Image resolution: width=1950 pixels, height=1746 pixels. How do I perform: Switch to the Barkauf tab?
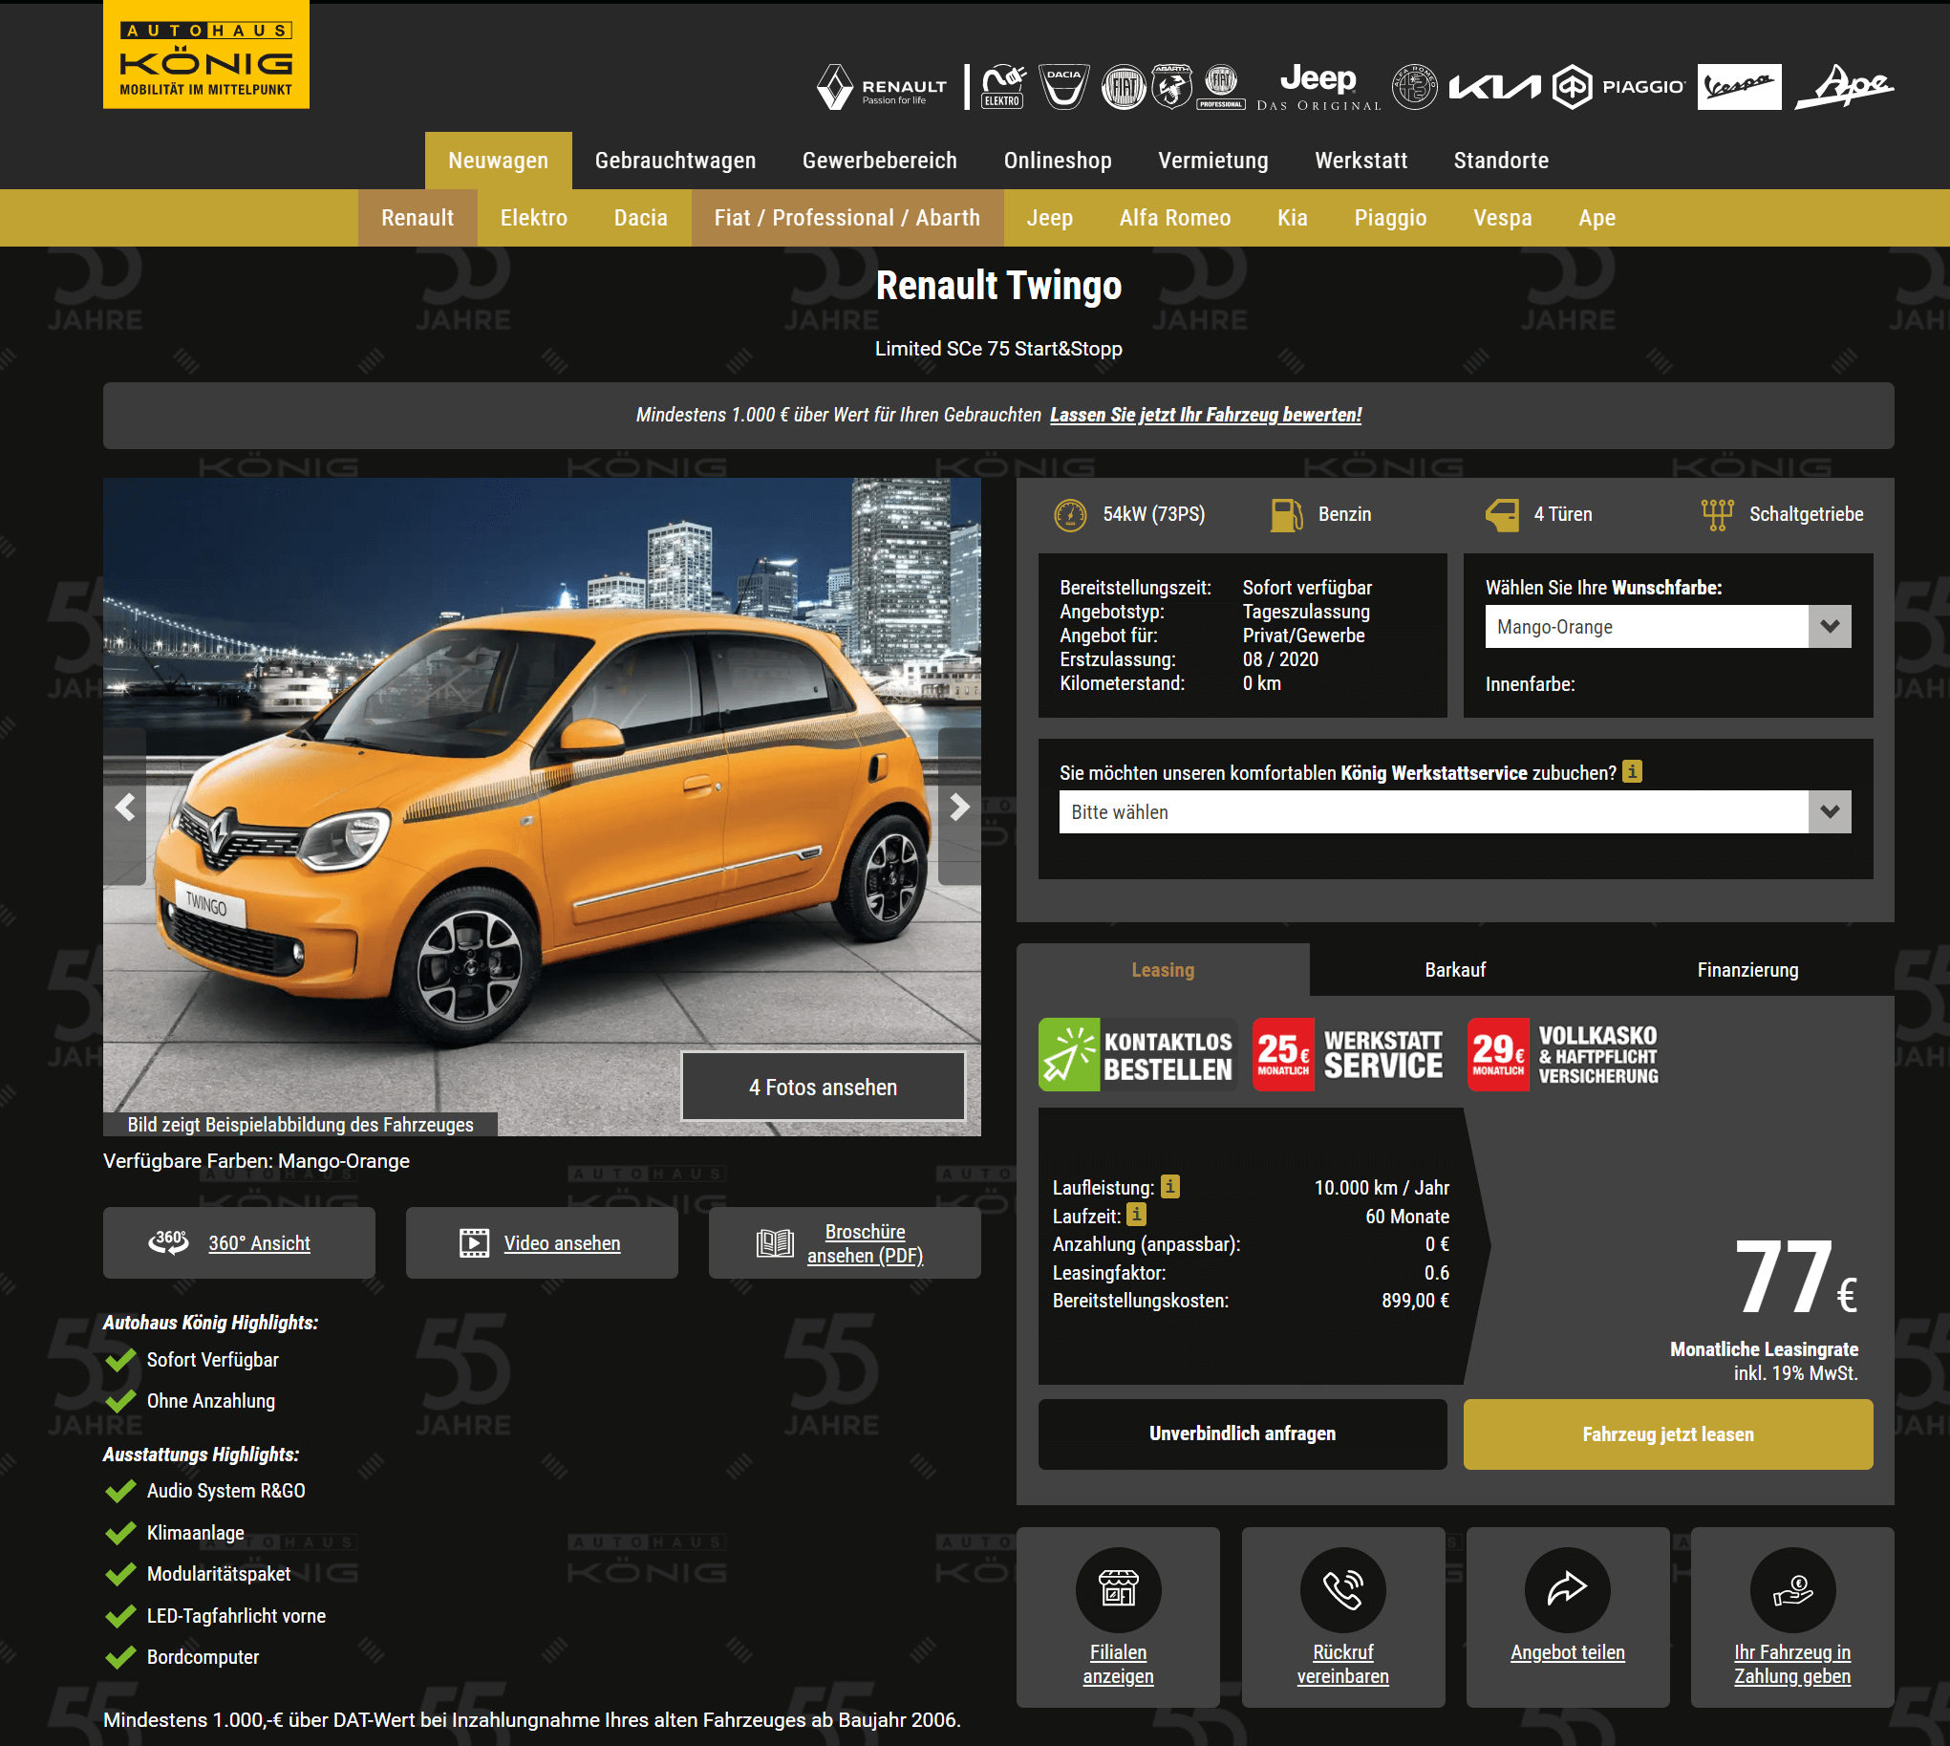coord(1455,970)
